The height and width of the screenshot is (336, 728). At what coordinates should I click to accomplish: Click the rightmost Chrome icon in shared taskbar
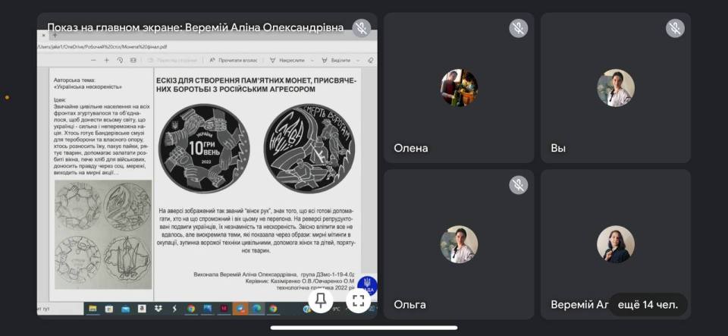tap(273, 309)
